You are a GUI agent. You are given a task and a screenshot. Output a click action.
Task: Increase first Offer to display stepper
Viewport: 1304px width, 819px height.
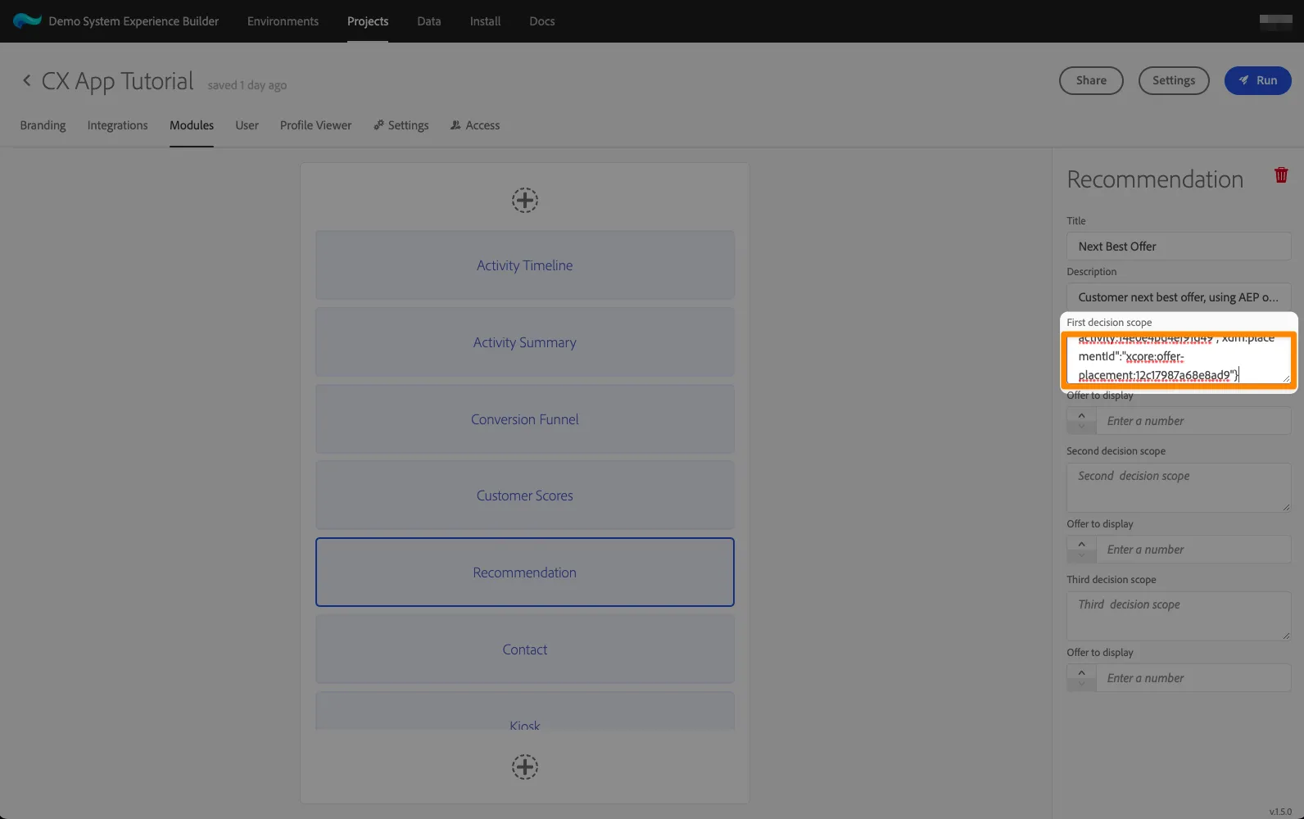(1081, 415)
